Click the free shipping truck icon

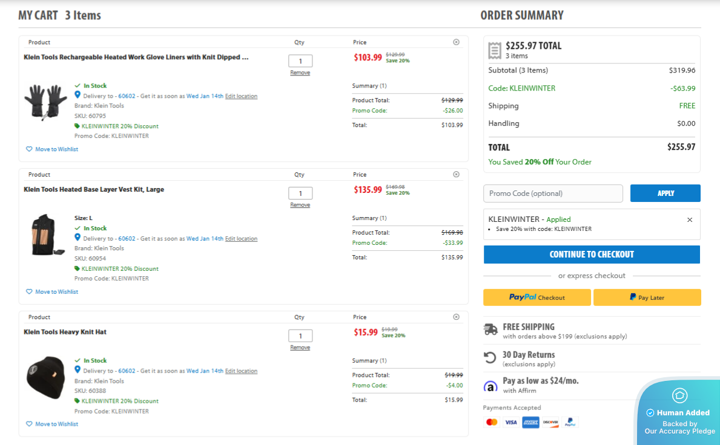point(490,330)
